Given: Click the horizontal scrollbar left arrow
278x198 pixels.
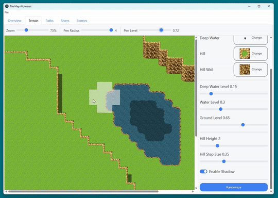Looking at the screenshot, I should pos(6,191).
